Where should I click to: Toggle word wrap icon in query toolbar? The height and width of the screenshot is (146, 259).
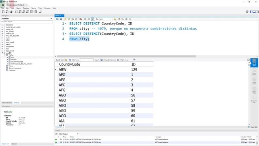coord(130,19)
